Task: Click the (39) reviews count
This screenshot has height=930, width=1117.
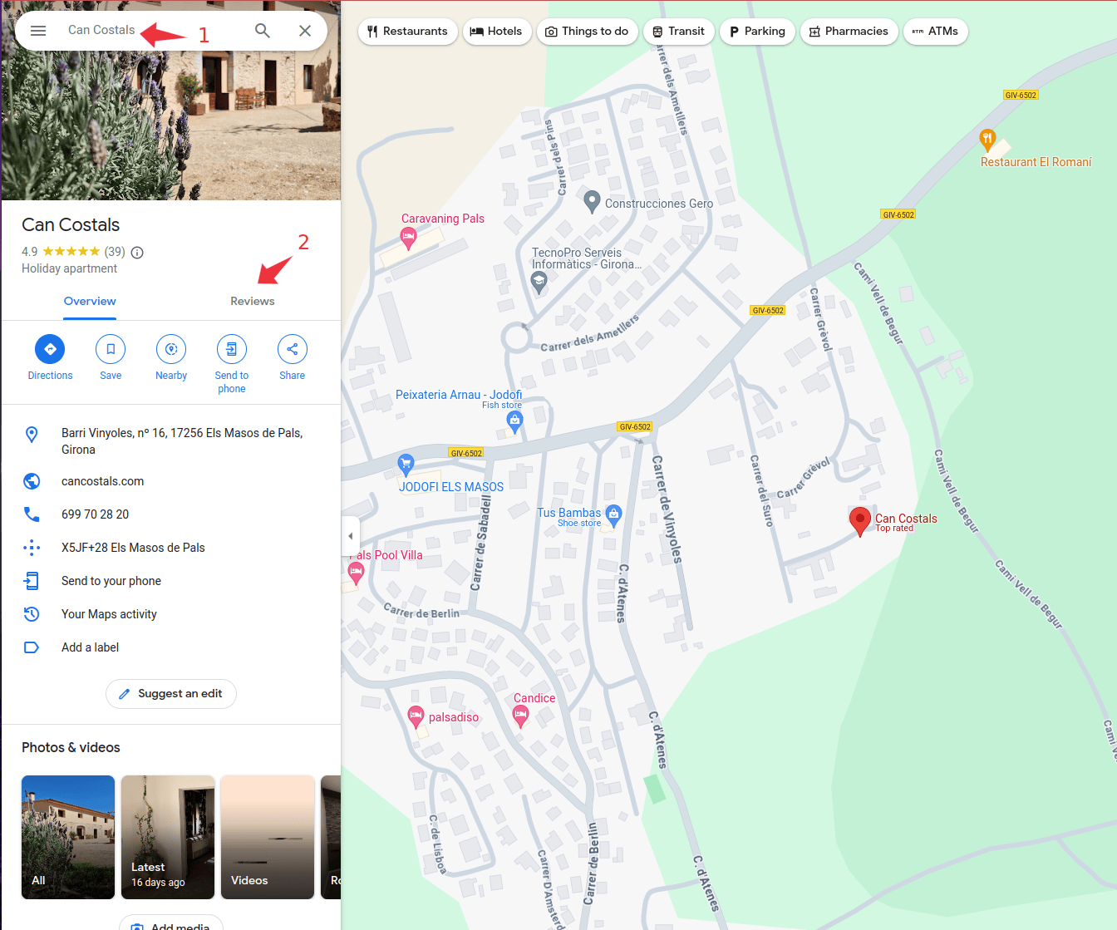Action: click(x=115, y=252)
